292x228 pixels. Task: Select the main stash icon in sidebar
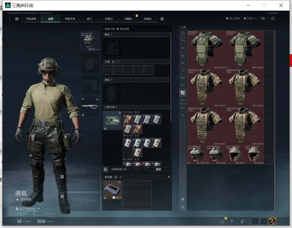pyautogui.click(x=183, y=33)
